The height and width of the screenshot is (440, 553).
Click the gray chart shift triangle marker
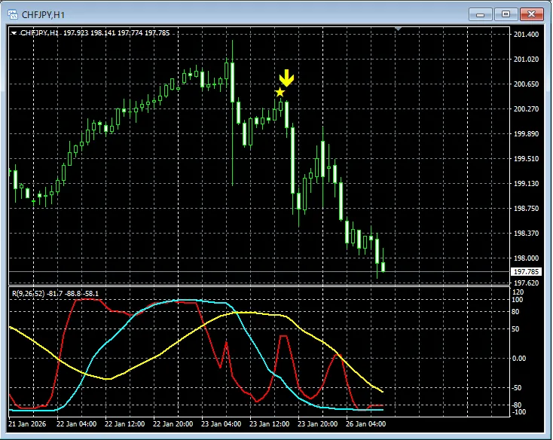pyautogui.click(x=399, y=29)
